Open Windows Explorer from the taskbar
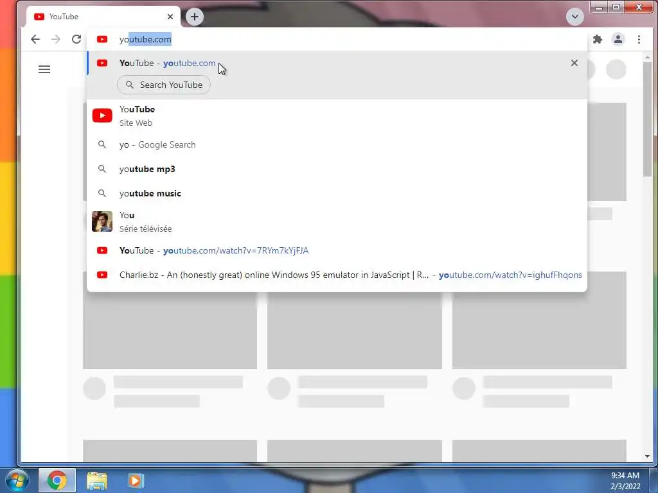 click(x=97, y=480)
